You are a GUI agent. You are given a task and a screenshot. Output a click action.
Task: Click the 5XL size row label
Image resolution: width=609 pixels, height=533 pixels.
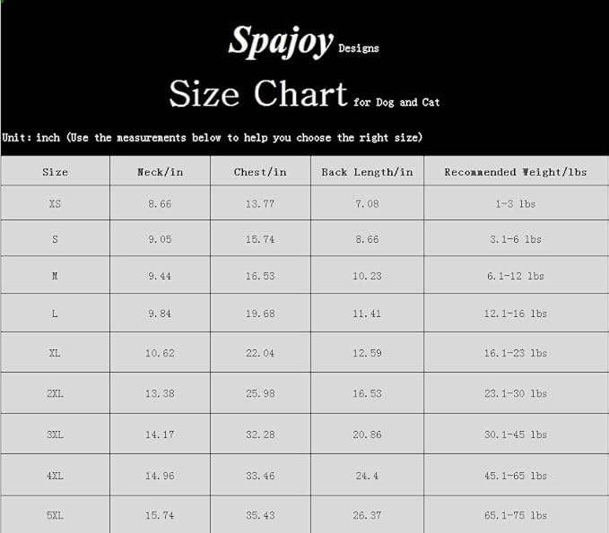click(55, 516)
